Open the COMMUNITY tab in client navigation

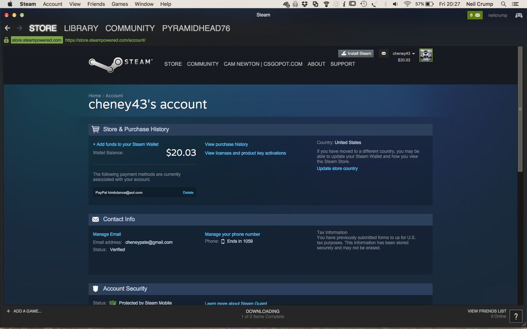[130, 28]
